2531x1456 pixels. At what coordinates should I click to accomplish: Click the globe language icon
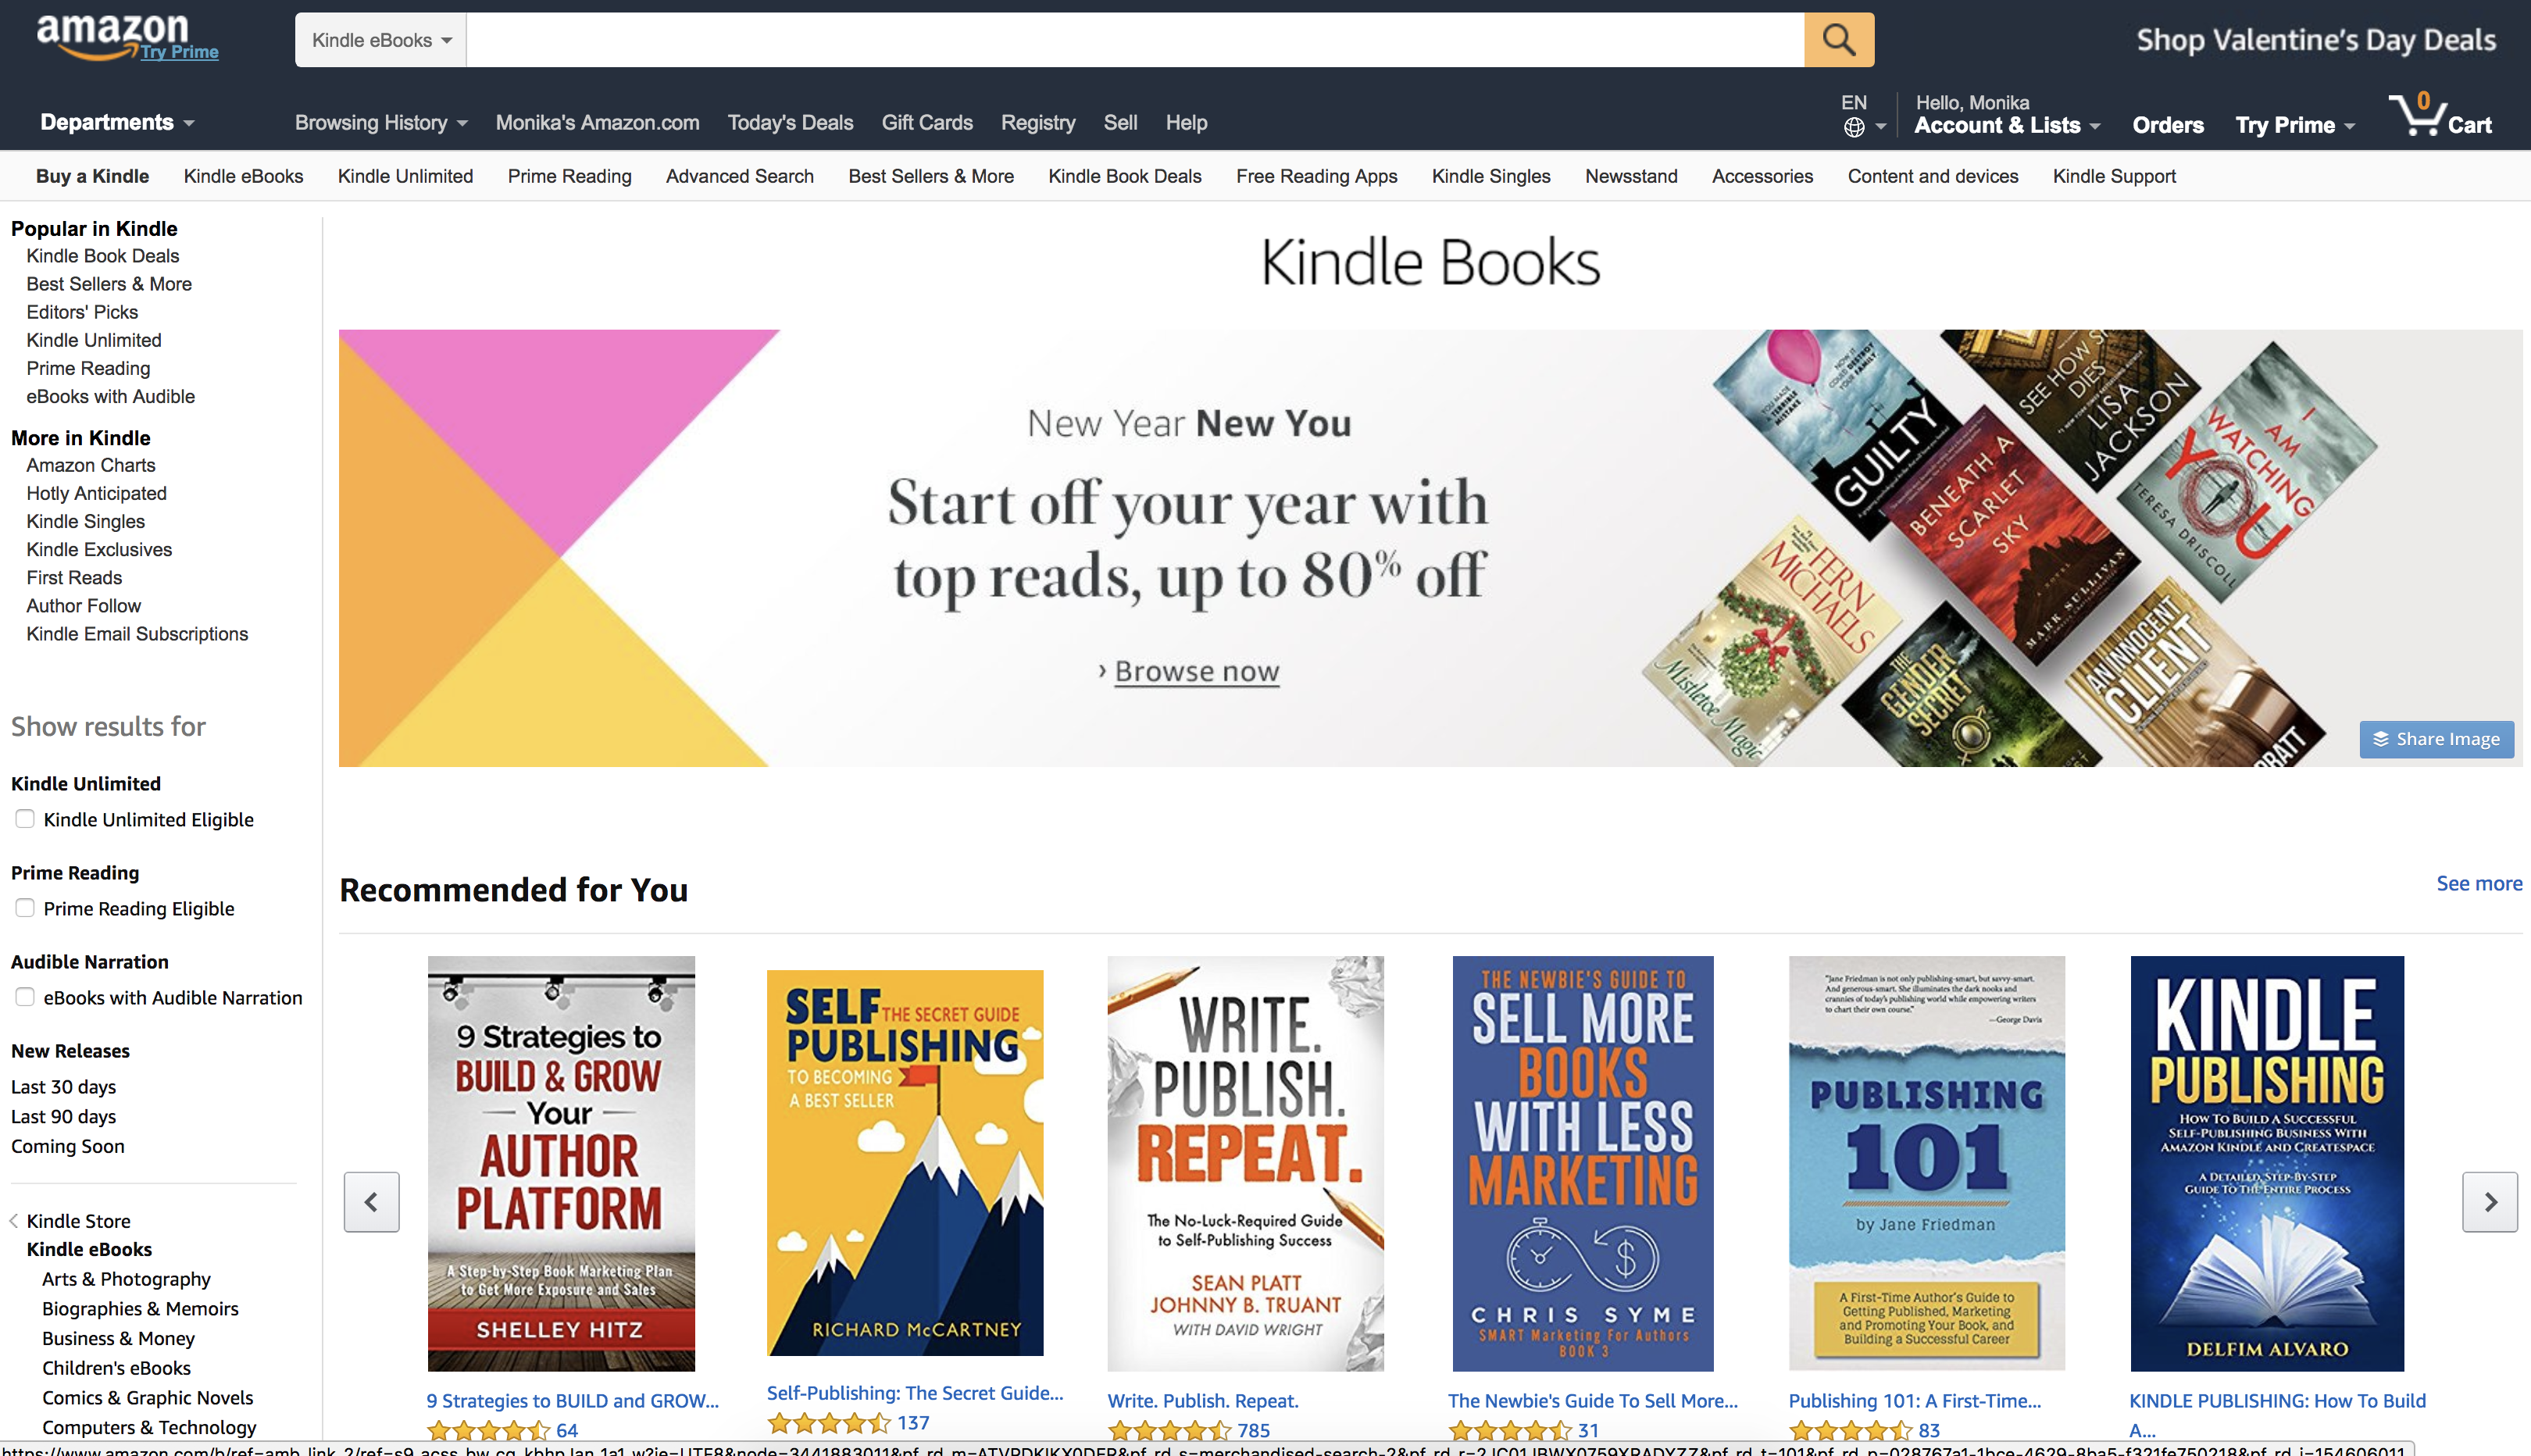[1853, 127]
